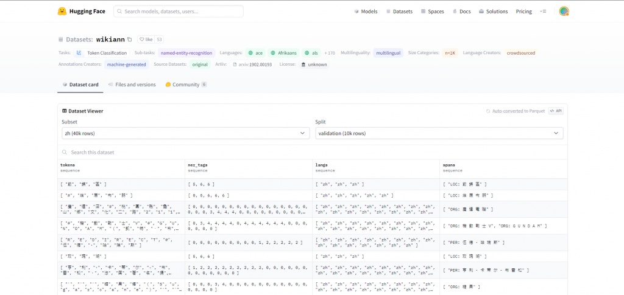The height and width of the screenshot is (295, 624).
Task: Show the + 170 more languages
Action: [x=330, y=53]
